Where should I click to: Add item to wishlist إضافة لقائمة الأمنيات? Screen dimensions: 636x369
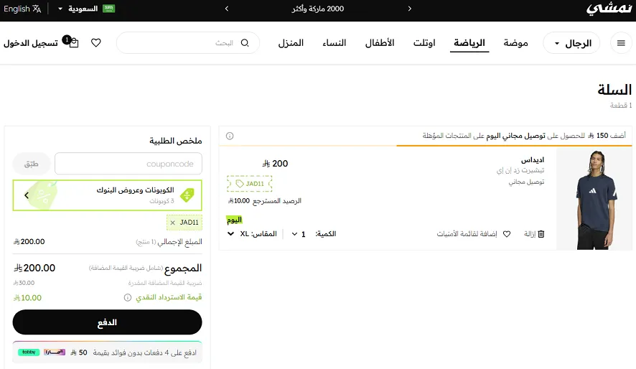click(473, 234)
